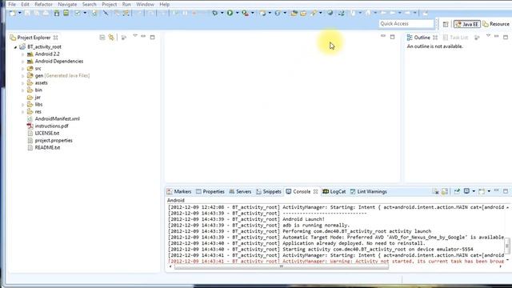The height and width of the screenshot is (288, 512).
Task: Expand the Android 2.2 library node
Action: coord(23,54)
